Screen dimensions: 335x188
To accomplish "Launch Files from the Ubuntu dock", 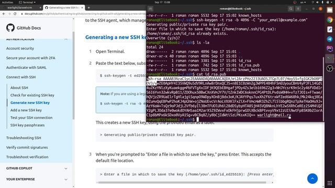I will [330, 10].
